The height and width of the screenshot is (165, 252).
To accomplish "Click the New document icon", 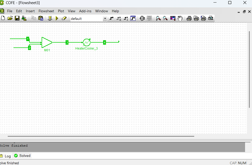I will click(x=3, y=18).
